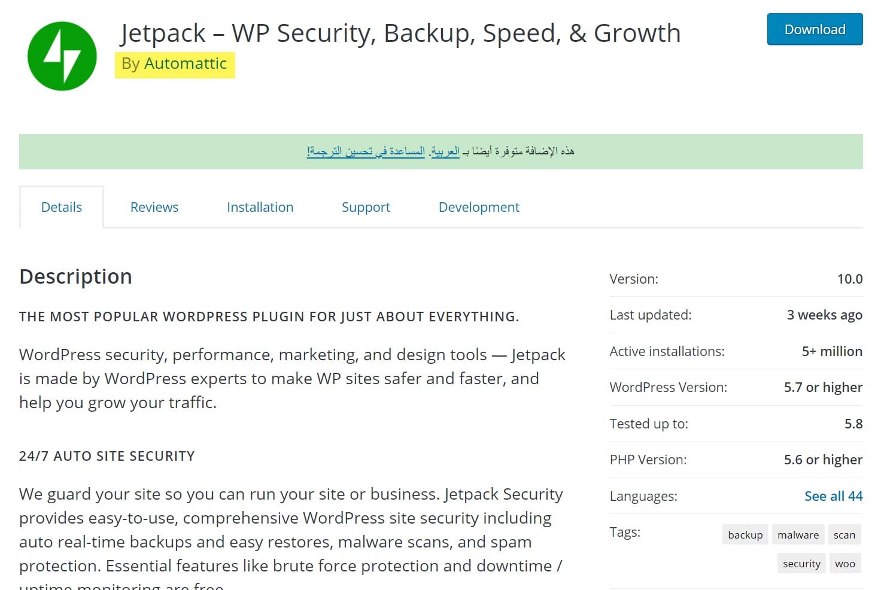Click the green Jetpack plugin logo
This screenshot has width=884, height=590.
pos(62,56)
